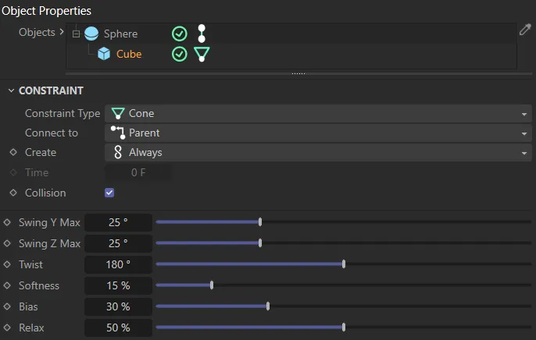Open the Create Always dropdown

[317, 153]
